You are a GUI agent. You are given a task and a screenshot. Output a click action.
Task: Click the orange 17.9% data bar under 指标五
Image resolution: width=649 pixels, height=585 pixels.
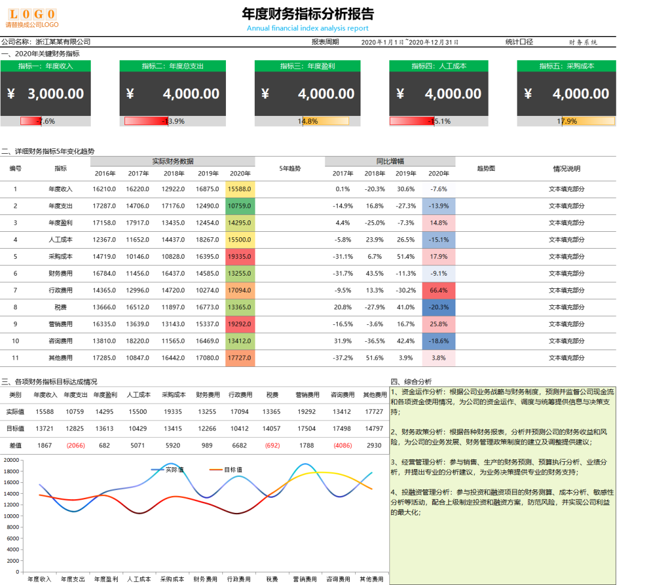click(x=588, y=121)
